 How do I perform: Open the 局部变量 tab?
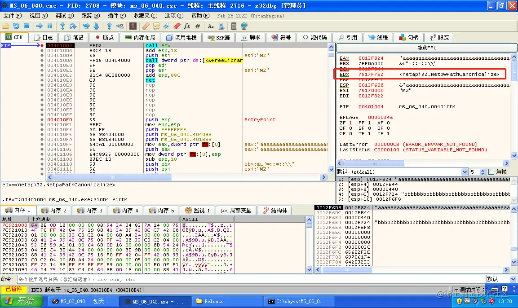[x=236, y=210]
